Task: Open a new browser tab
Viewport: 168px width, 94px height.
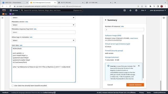Action: click(x=115, y=3)
